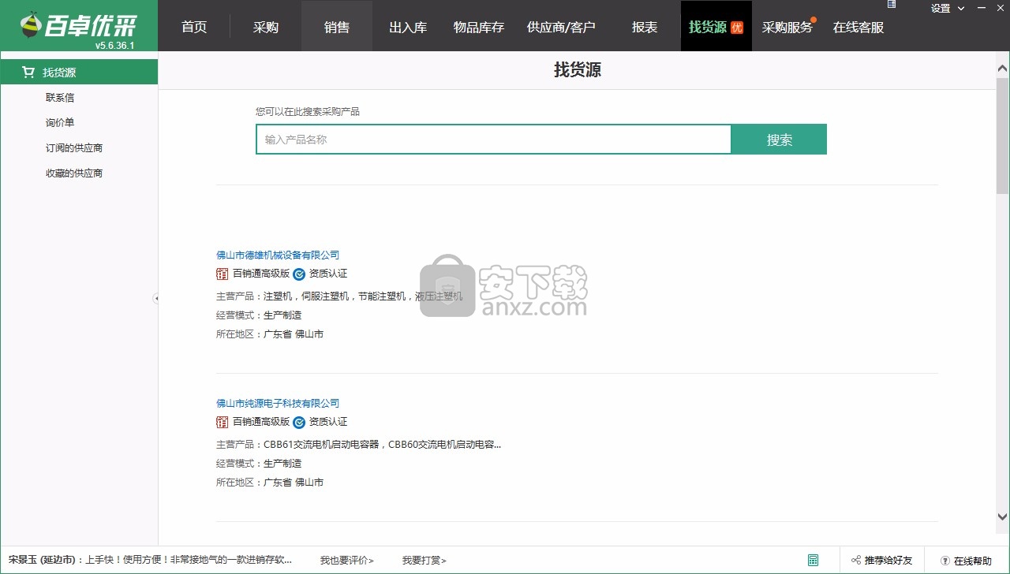Click 我也要评价 link
Viewport: 1010px width, 574px height.
347,561
